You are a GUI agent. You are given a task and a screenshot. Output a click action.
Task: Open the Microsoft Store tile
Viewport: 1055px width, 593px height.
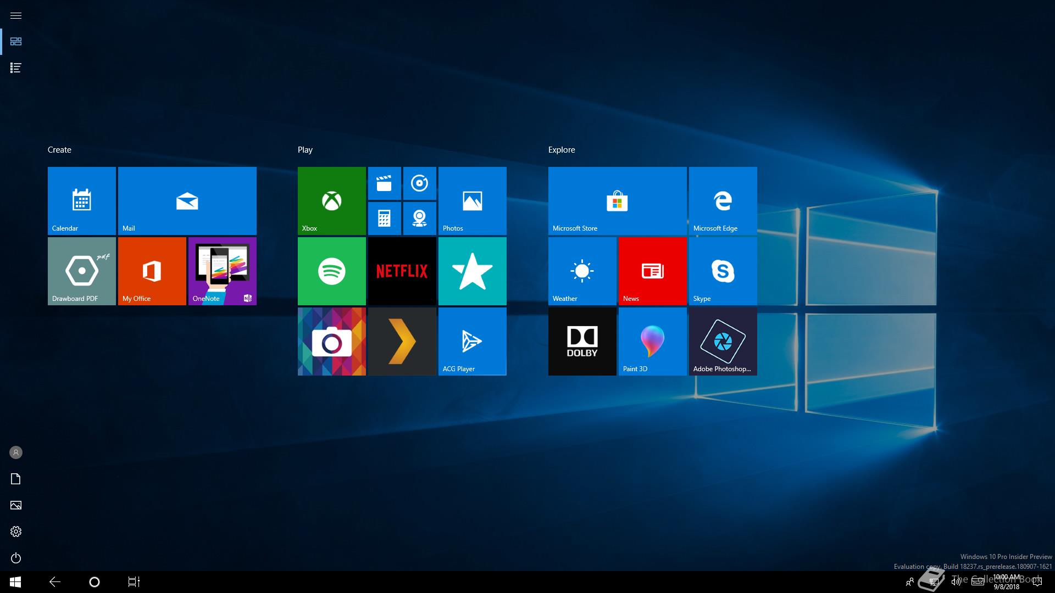tap(618, 201)
